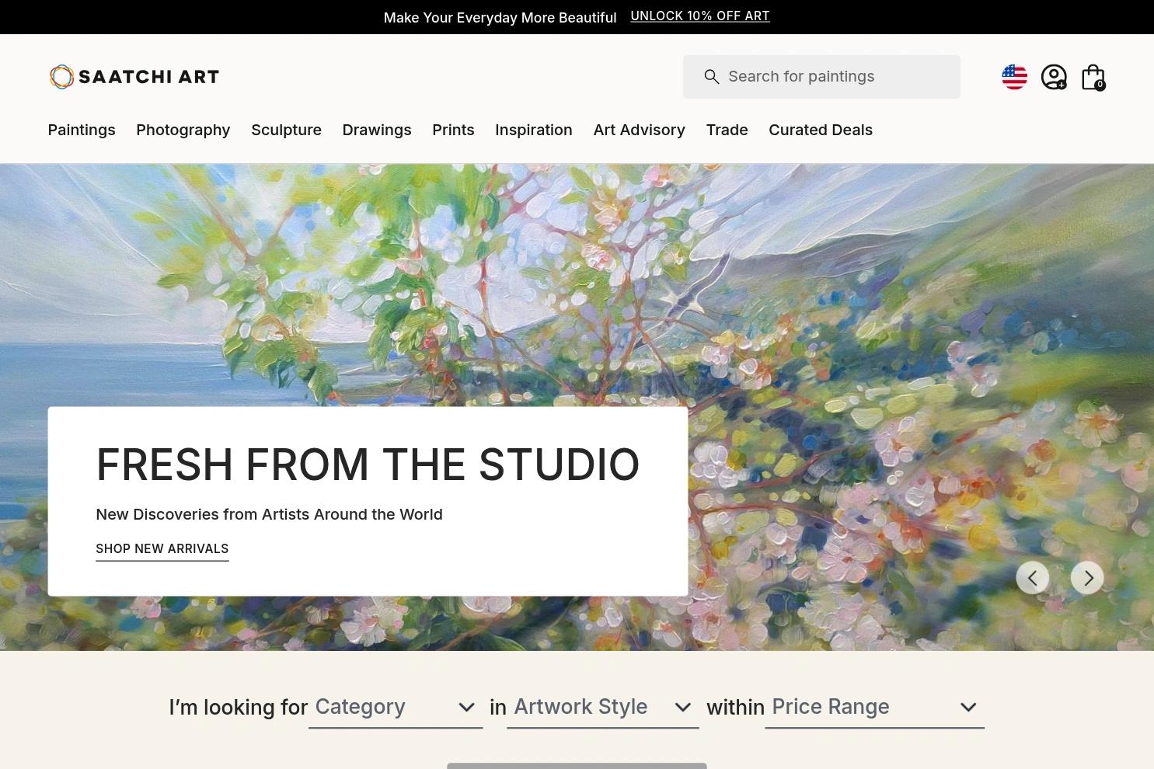The image size is (1154, 769).
Task: Expand the Category dropdown
Action: click(396, 708)
